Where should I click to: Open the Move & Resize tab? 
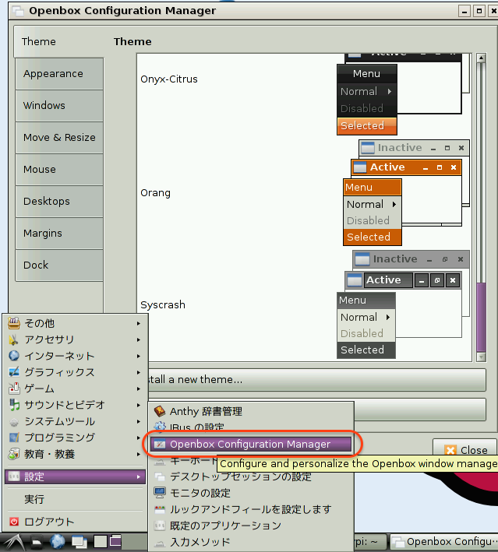tap(59, 137)
